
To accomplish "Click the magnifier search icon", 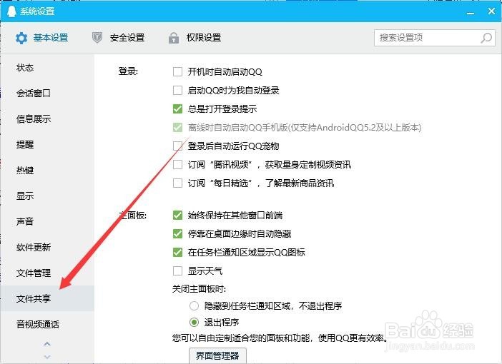I will 486,38.
